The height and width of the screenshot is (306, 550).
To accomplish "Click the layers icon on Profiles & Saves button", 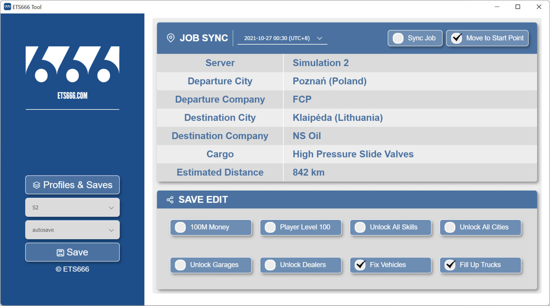I will (36, 185).
